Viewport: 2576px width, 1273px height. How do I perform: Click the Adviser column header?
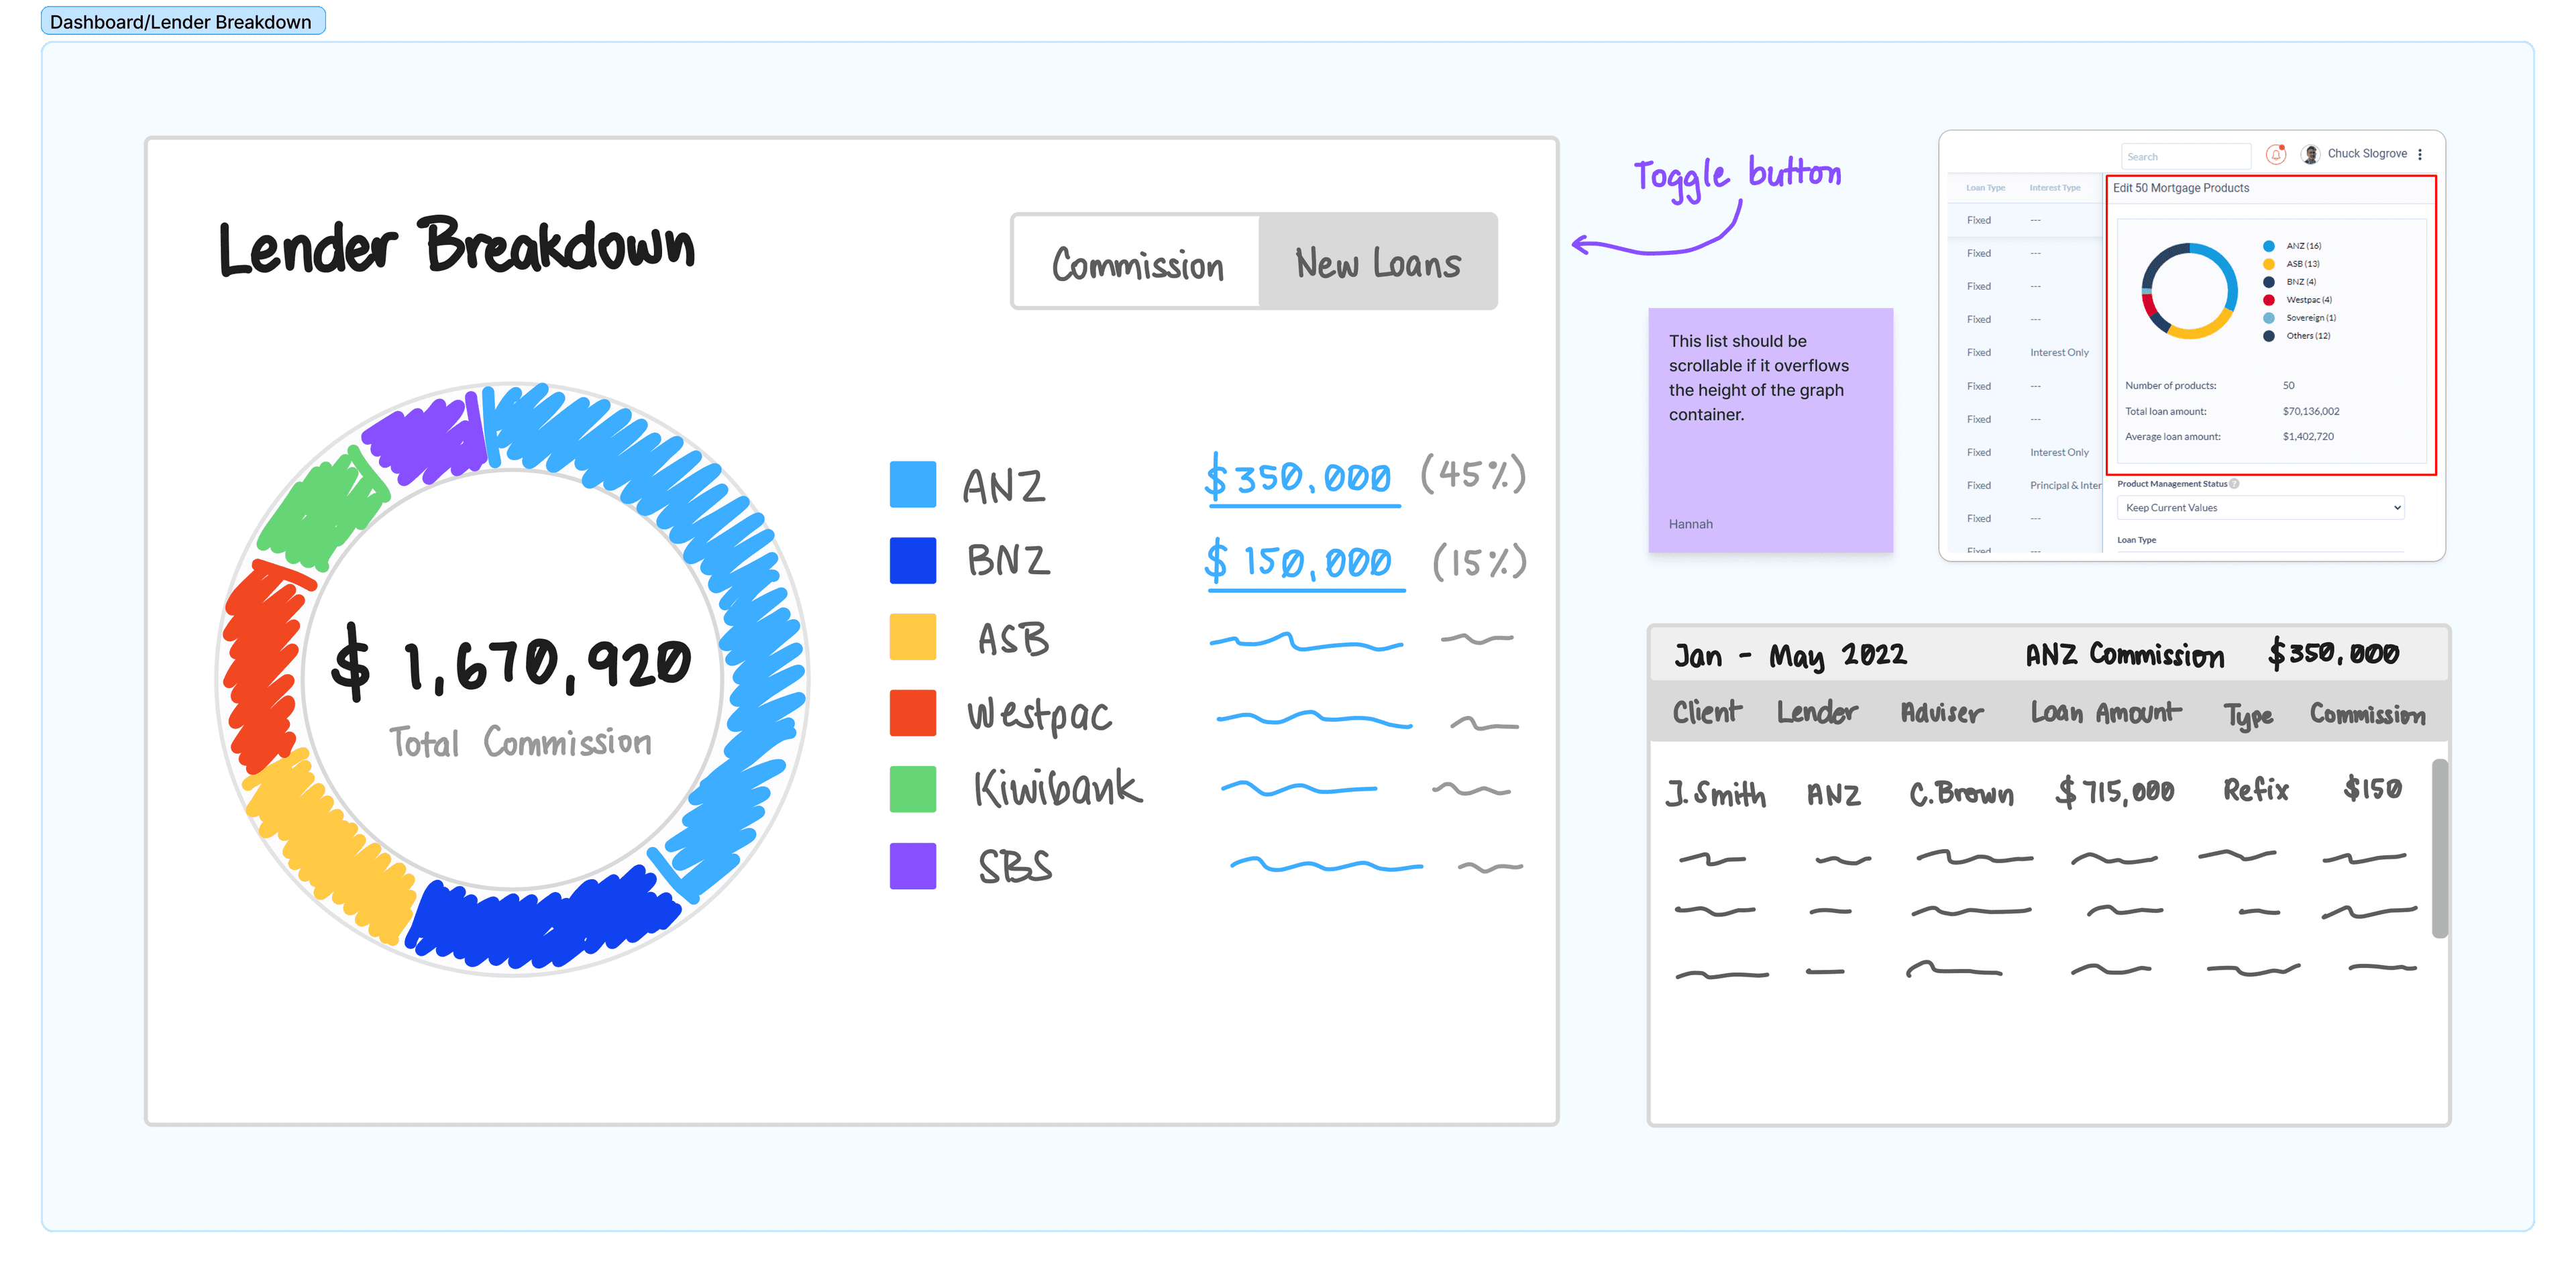click(1942, 713)
